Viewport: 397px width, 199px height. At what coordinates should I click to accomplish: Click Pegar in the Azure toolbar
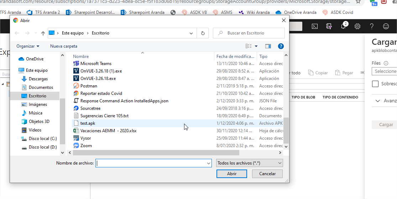344,73
